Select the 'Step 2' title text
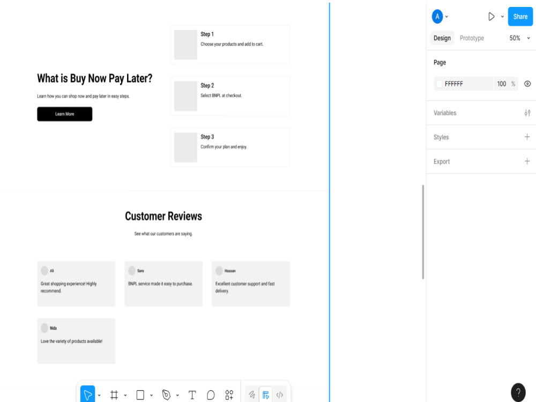The width and height of the screenshot is (536, 402). click(207, 85)
